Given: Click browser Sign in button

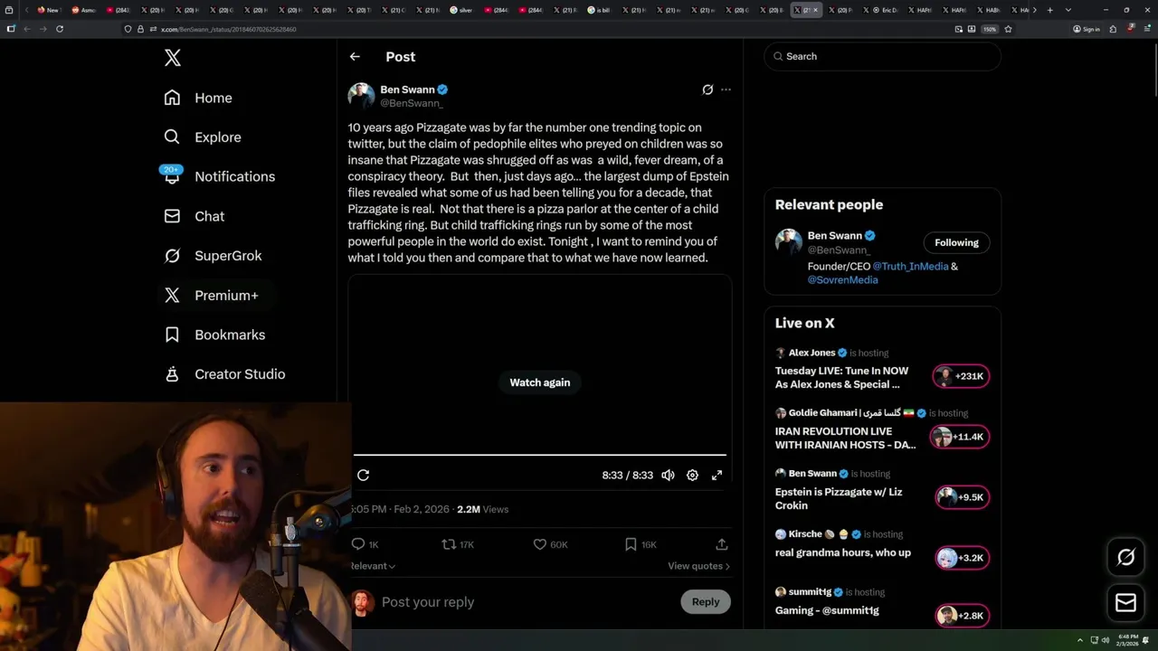Looking at the screenshot, I should (1086, 29).
